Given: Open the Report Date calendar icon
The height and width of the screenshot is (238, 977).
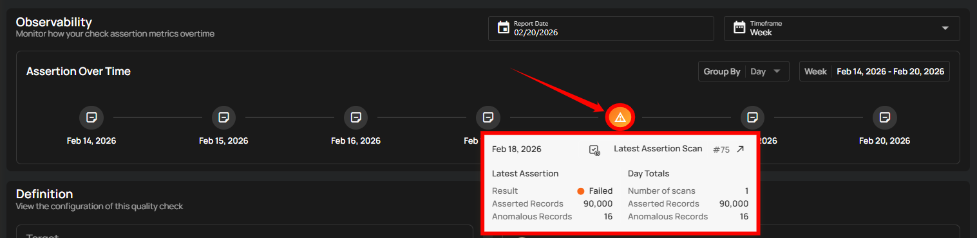Looking at the screenshot, I should 503,28.
